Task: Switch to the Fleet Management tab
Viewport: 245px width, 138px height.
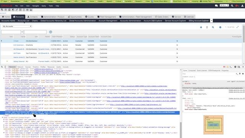Action: tap(107, 17)
